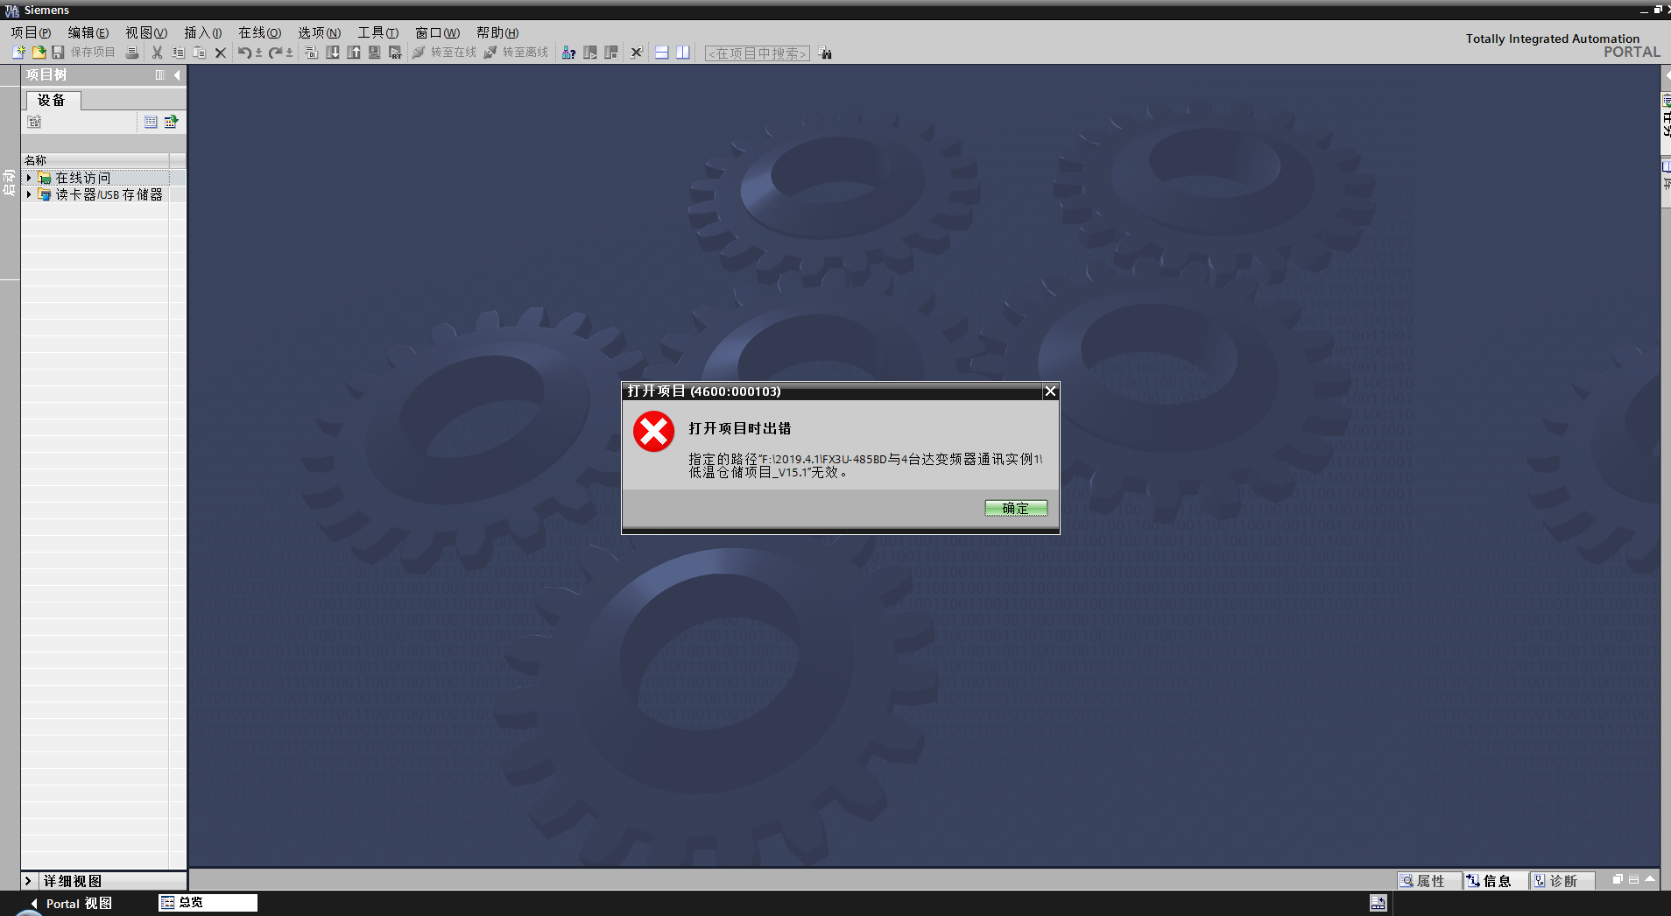The height and width of the screenshot is (916, 1671).
Task: Click the cut scissors icon
Action: click(x=158, y=53)
